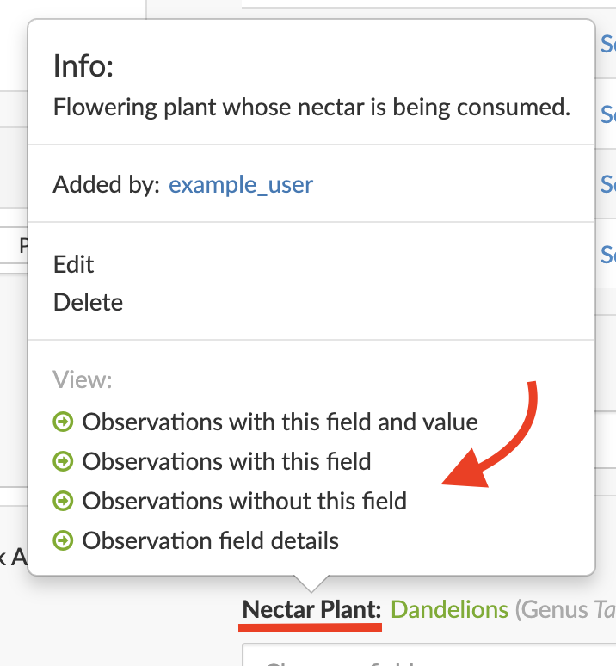The width and height of the screenshot is (616, 666).
Task: View 'Observations with this field' link
Action: click(227, 461)
